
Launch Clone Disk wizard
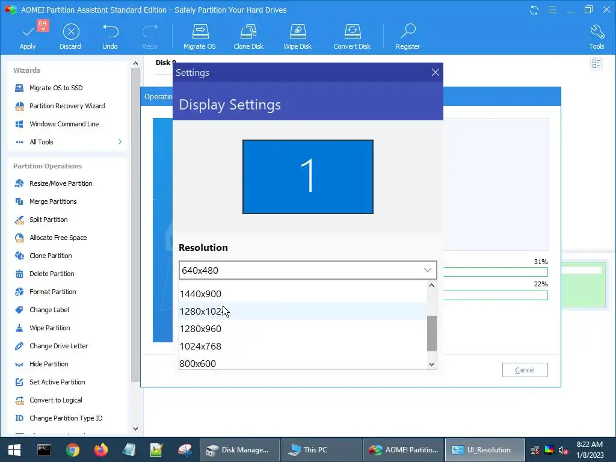(248, 36)
